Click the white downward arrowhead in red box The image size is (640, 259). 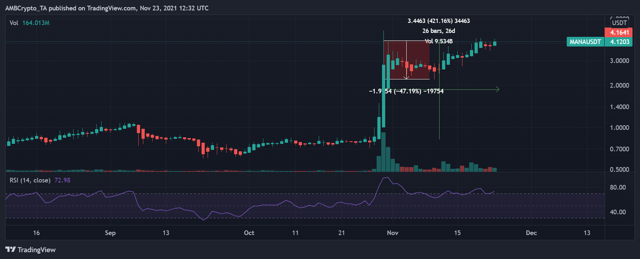[x=406, y=77]
